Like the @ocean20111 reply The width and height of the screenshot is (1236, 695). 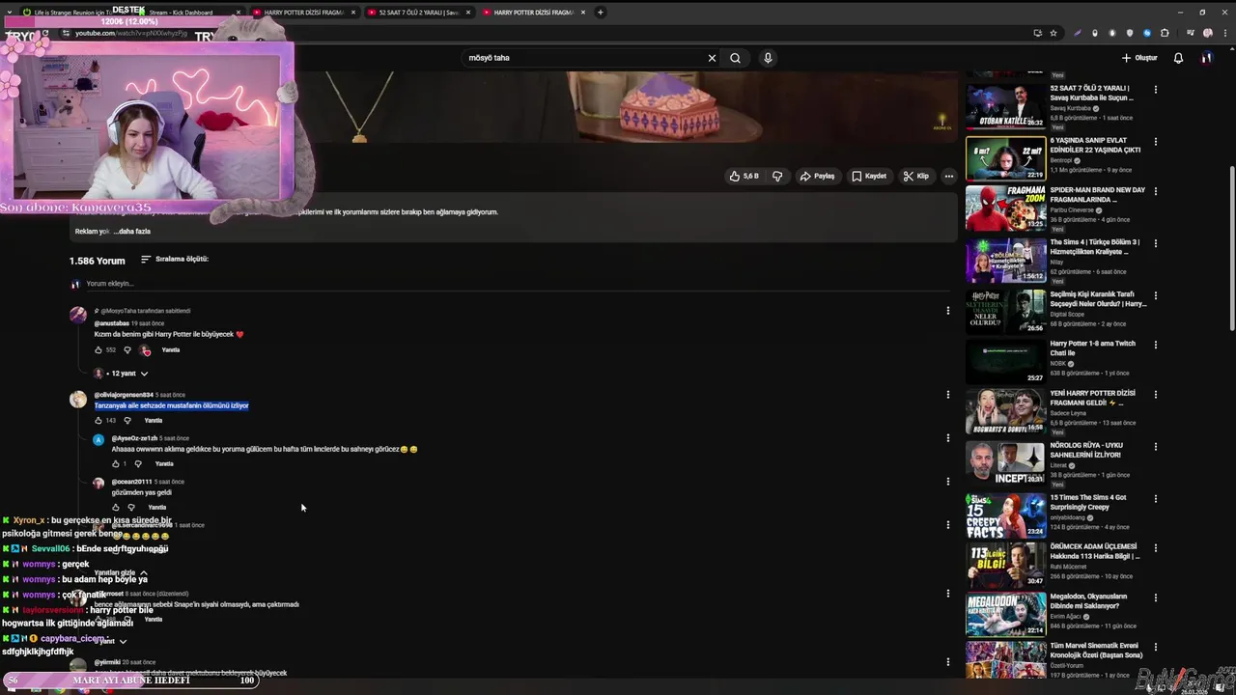click(x=116, y=508)
